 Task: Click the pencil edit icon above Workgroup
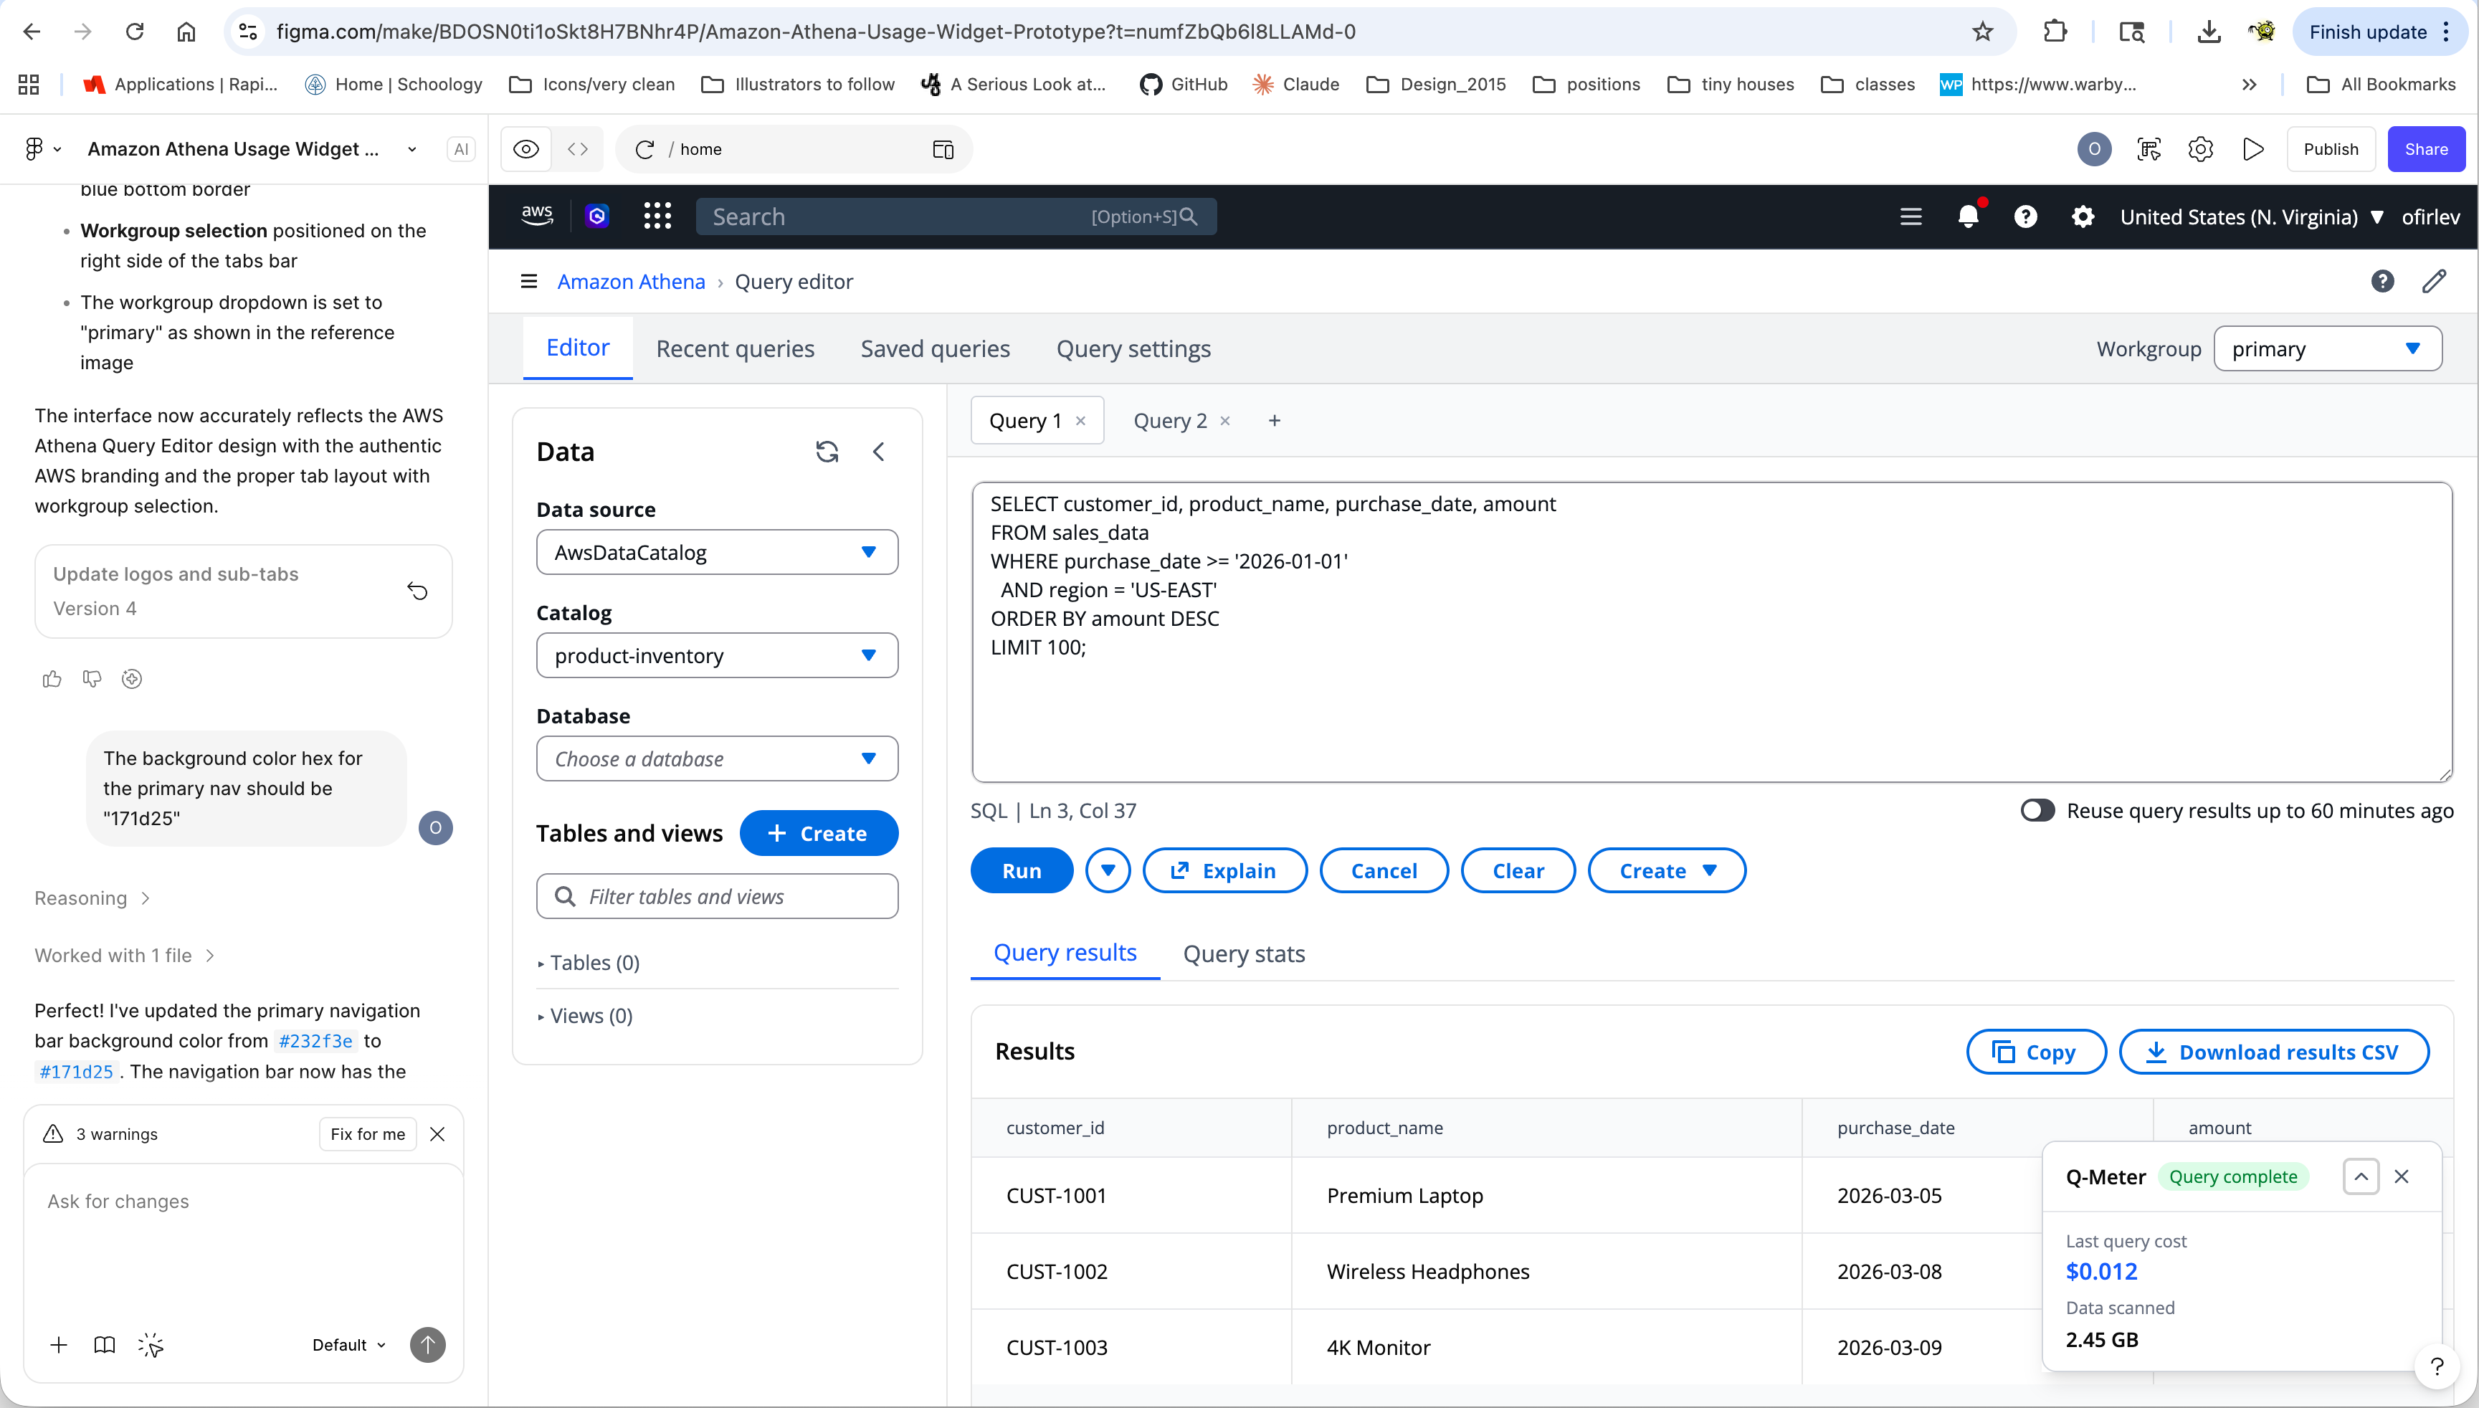(x=2435, y=280)
